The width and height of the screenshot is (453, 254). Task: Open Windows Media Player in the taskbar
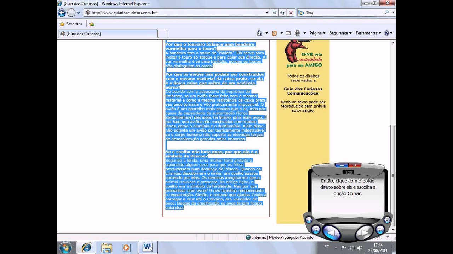[126, 247]
